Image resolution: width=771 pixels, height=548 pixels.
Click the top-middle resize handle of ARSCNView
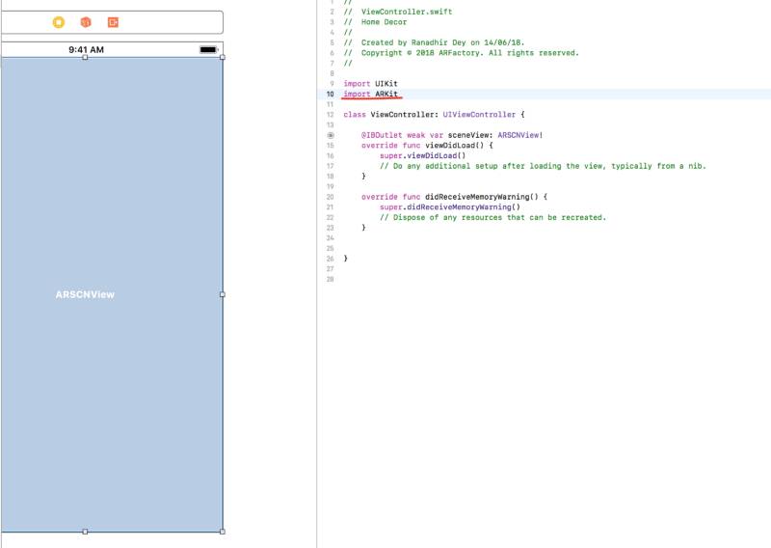[85, 58]
